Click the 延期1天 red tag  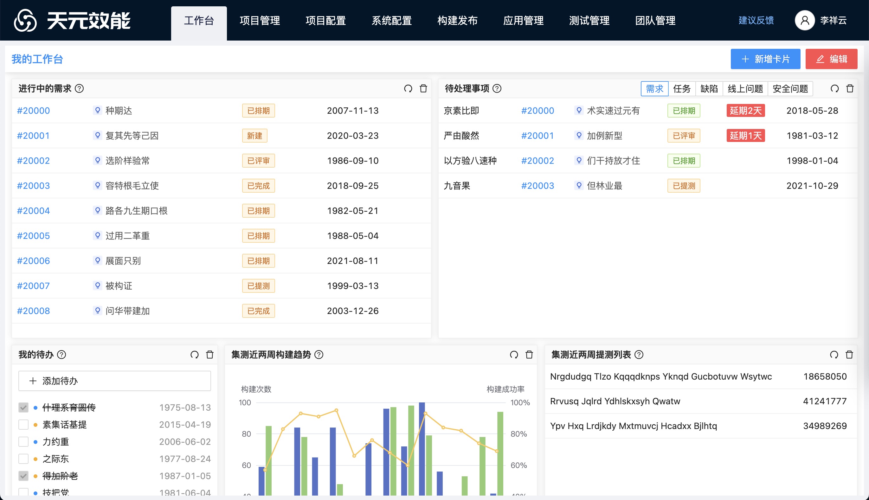[x=745, y=136]
